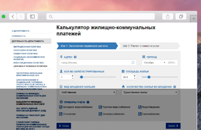Click the housing area slider handle
The width and height of the screenshot is (201, 130).
pos(149,77)
